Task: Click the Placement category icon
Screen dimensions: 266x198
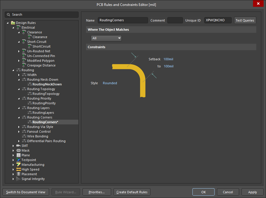Action: pyautogui.click(x=19, y=174)
